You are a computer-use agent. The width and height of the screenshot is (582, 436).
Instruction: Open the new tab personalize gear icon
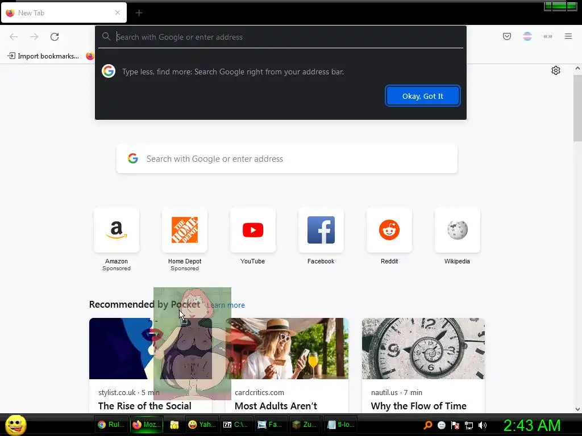[x=556, y=70]
